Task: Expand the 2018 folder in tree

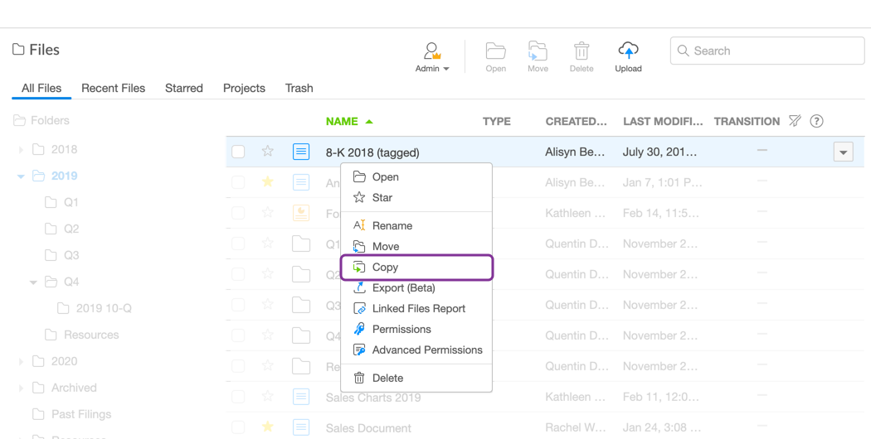Action: [21, 150]
